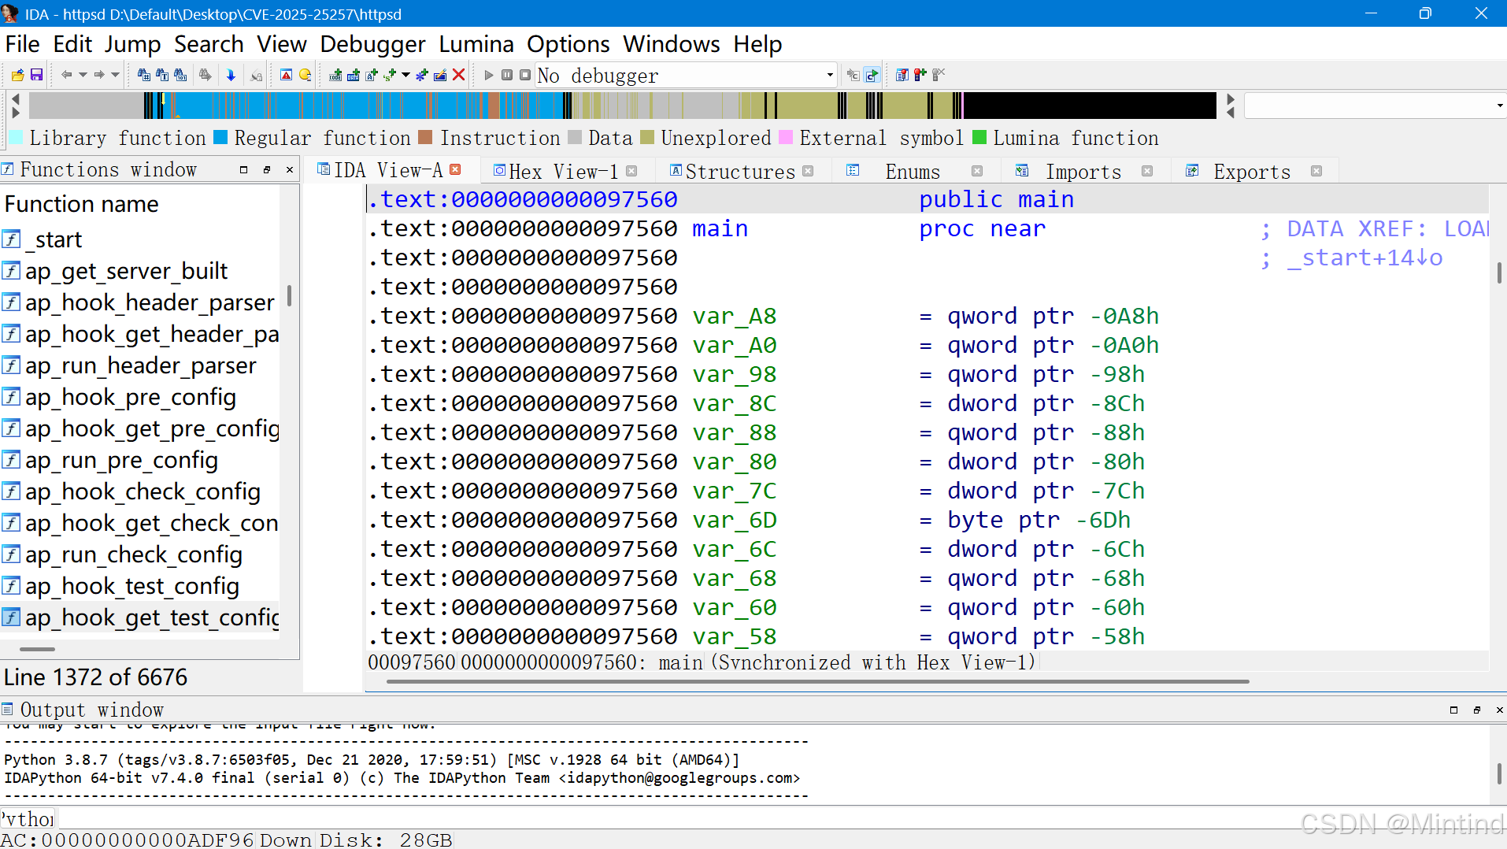This screenshot has width=1507, height=849.
Task: Open the Debugger menu
Action: click(x=372, y=44)
